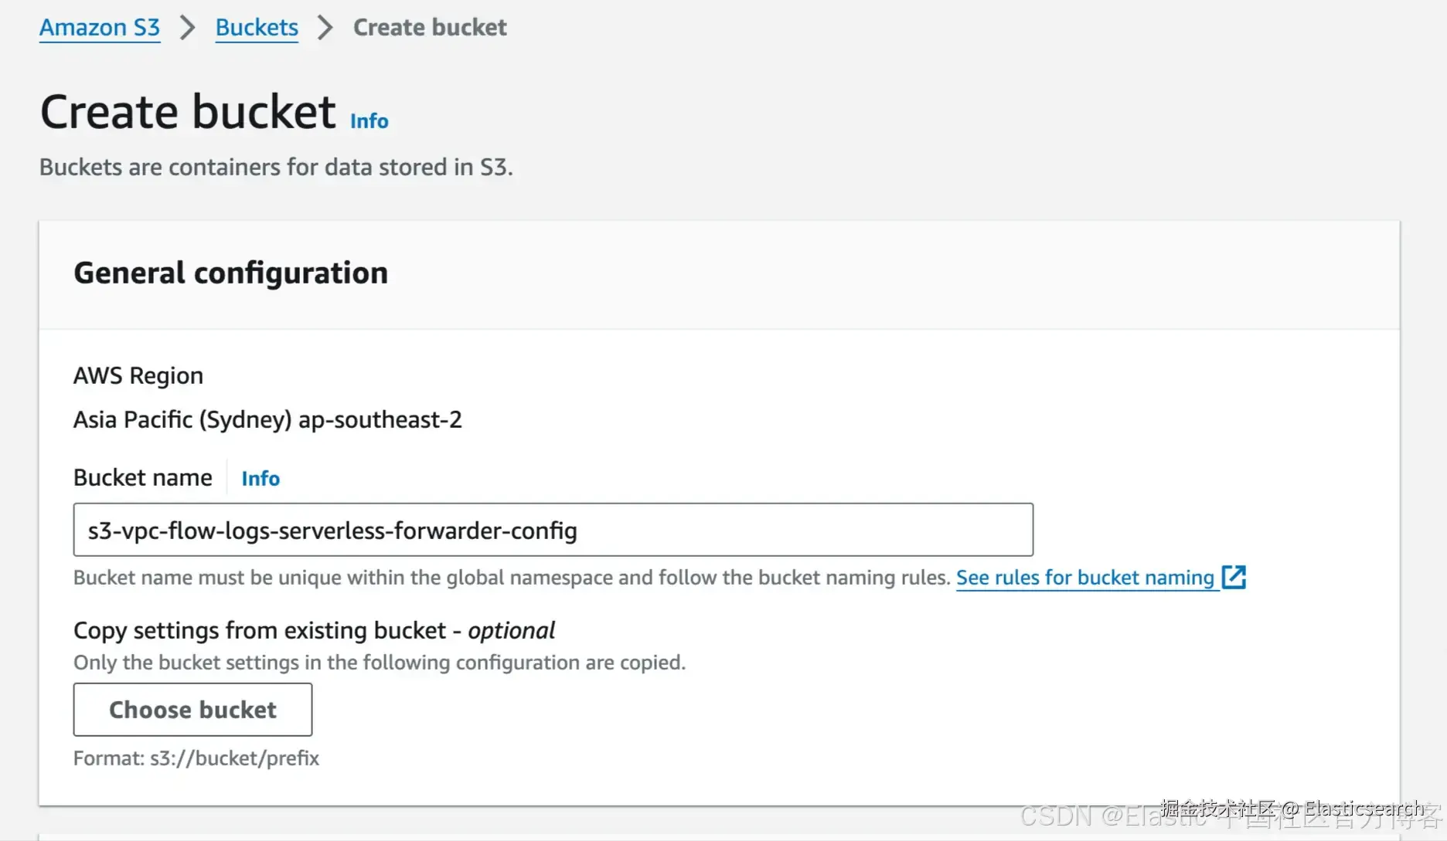The image size is (1447, 841).
Task: Click the Bucket name field label
Action: click(x=143, y=478)
